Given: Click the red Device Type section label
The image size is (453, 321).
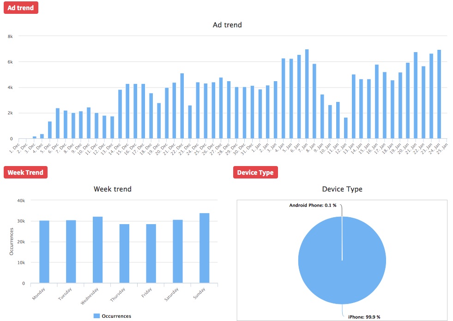Looking at the screenshot, I should 255,172.
